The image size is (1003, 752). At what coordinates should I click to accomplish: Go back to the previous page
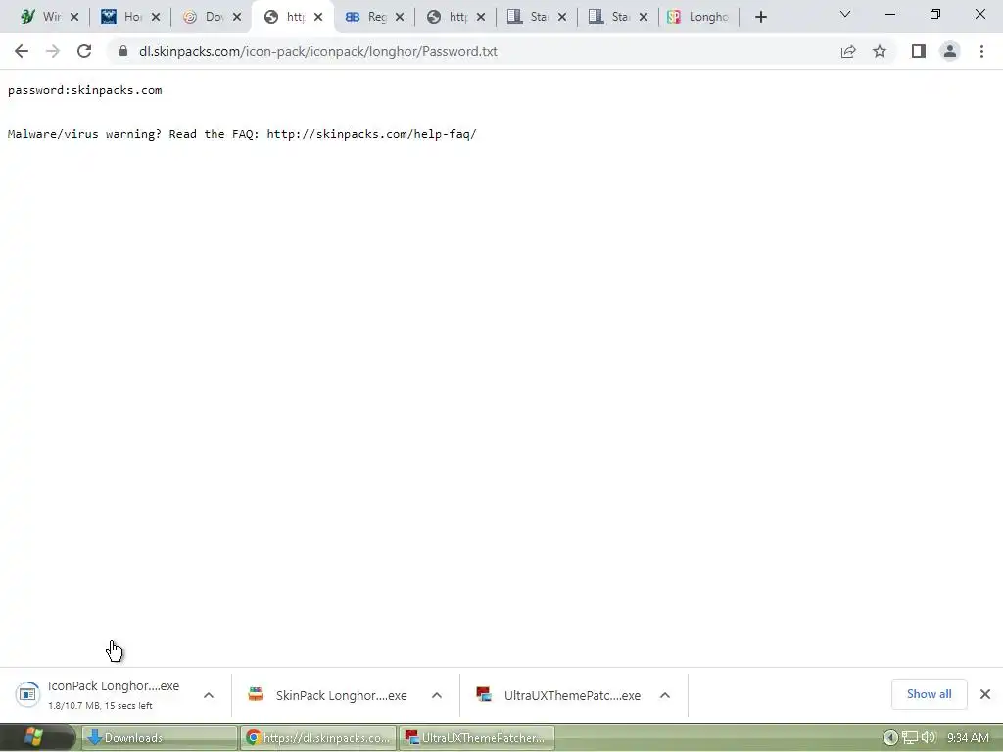point(22,51)
